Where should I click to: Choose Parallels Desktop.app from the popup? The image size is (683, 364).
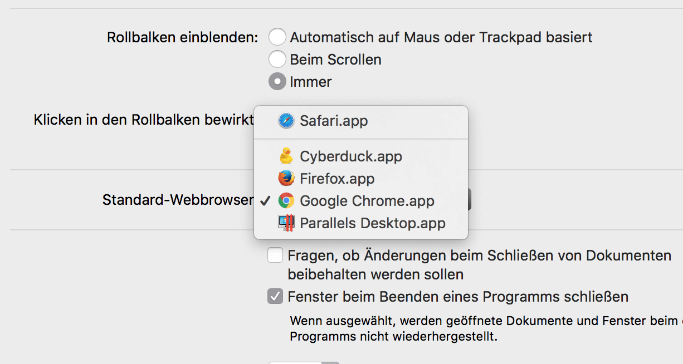tap(361, 223)
